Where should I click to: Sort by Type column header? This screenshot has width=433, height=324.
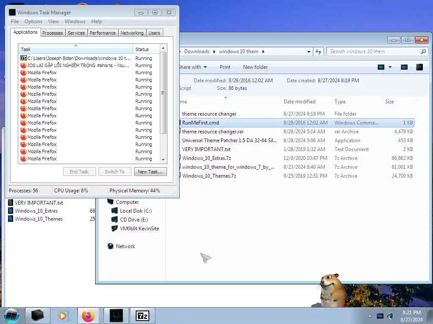pos(356,102)
